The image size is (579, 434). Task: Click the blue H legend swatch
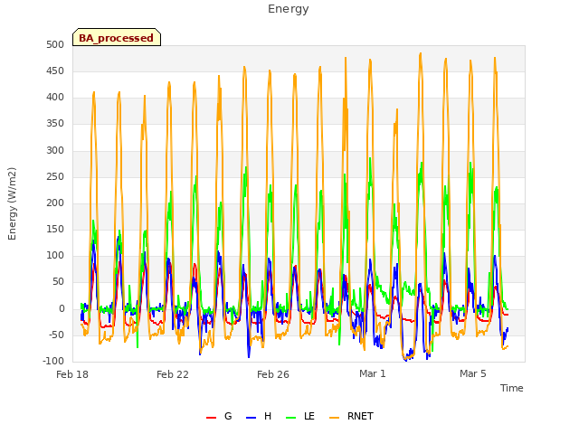tap(251, 418)
